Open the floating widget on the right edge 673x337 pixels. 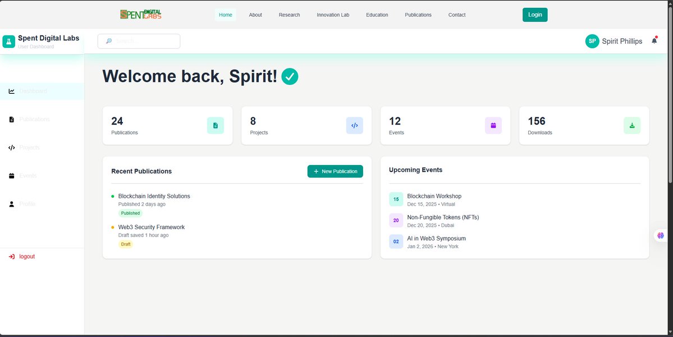click(660, 235)
